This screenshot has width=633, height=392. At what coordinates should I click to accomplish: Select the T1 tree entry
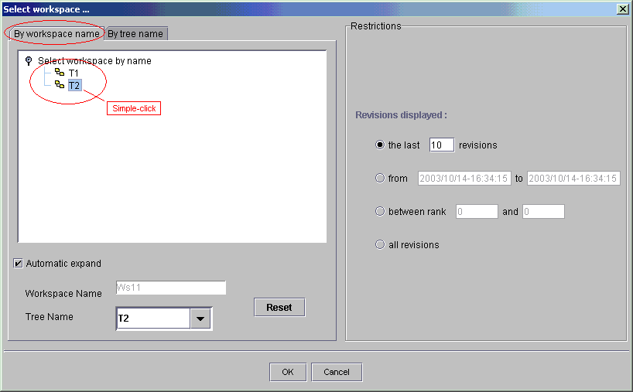coord(74,73)
